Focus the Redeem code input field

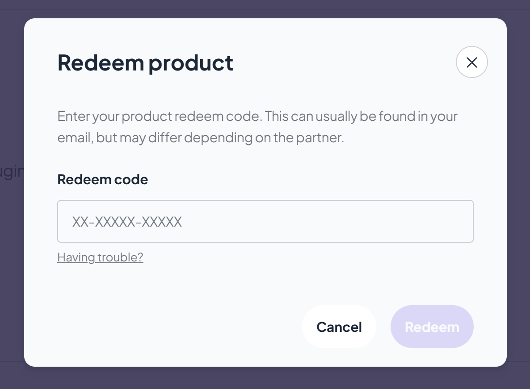(265, 221)
